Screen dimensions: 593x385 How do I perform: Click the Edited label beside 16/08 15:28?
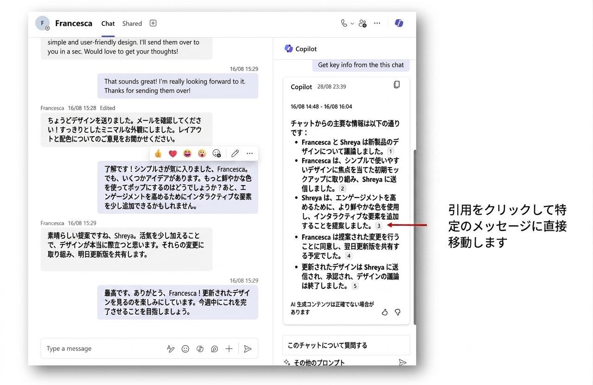108,108
